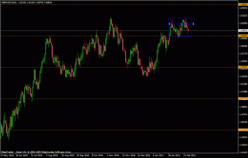Click the orange 1.55000 price level label

coord(243,67)
